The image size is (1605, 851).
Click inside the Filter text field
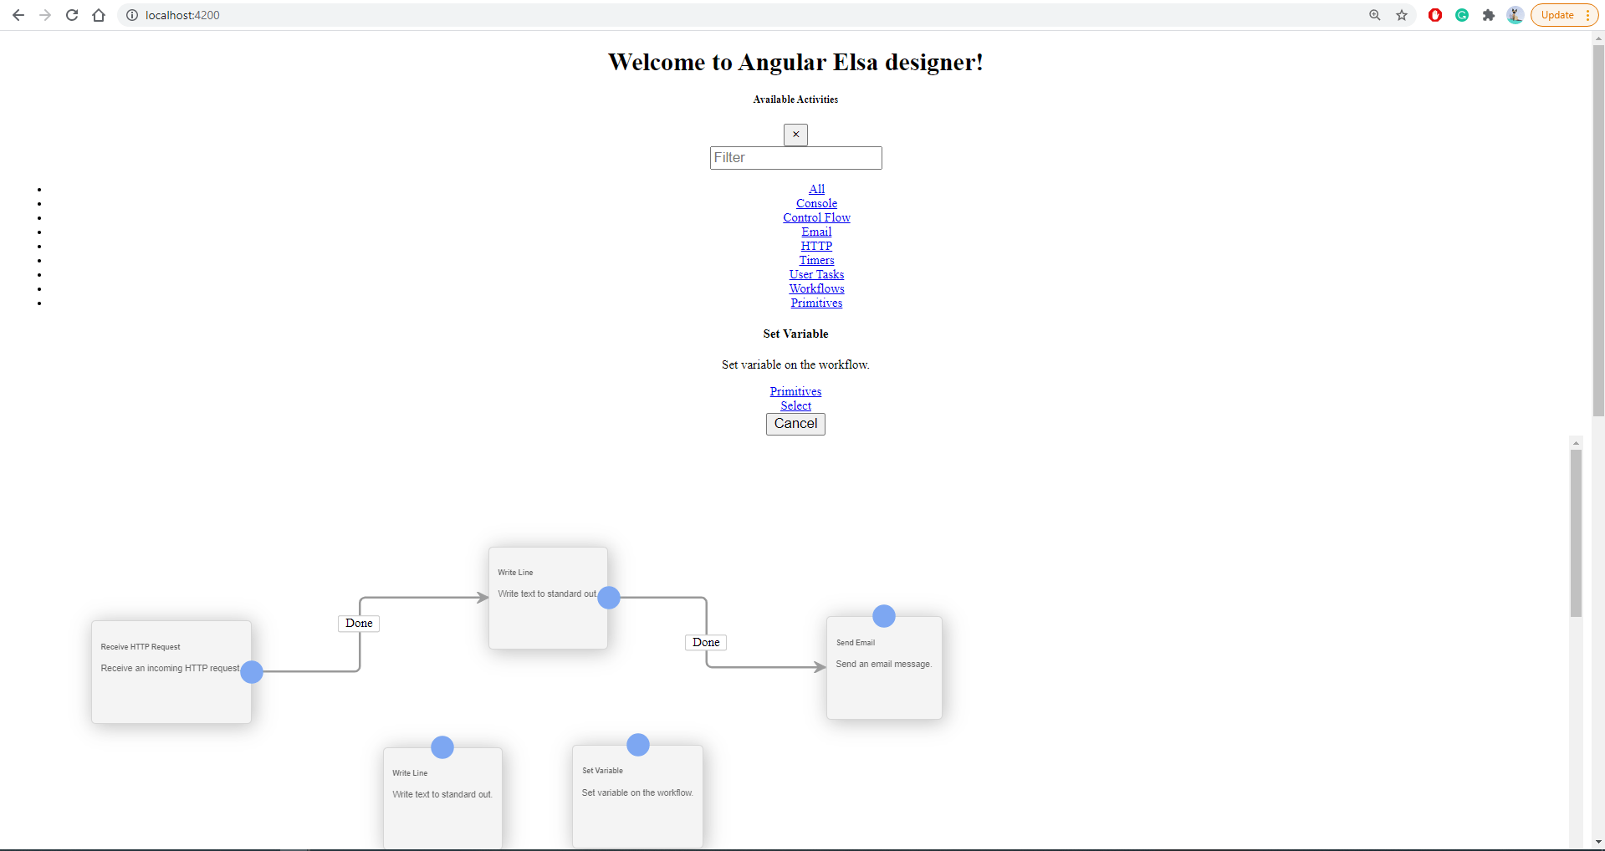tap(795, 158)
